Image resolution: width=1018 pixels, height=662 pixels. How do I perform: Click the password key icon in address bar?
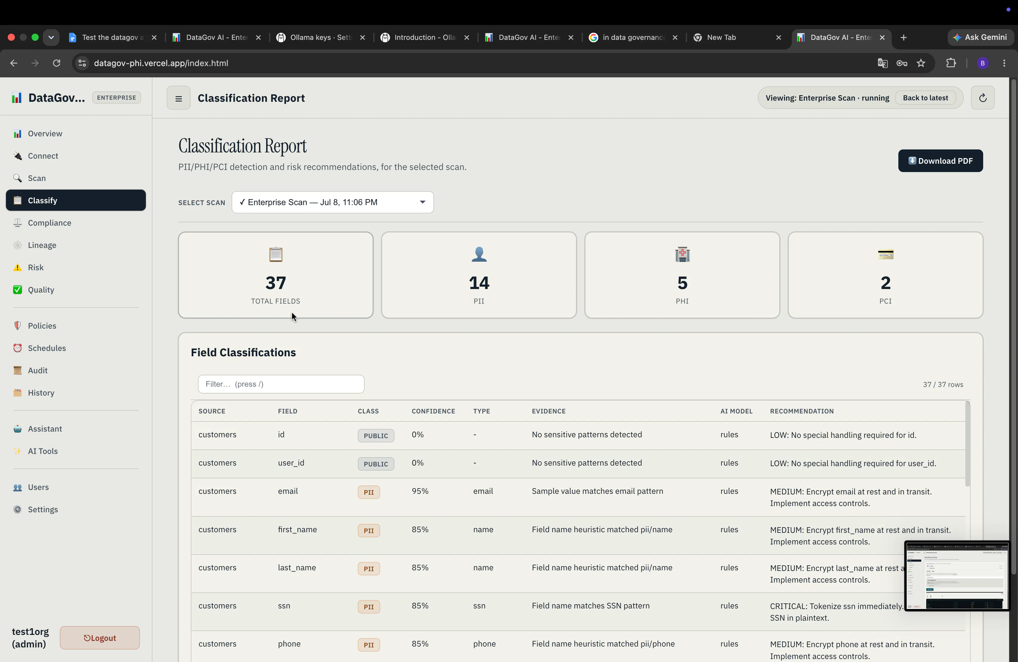[x=902, y=63]
